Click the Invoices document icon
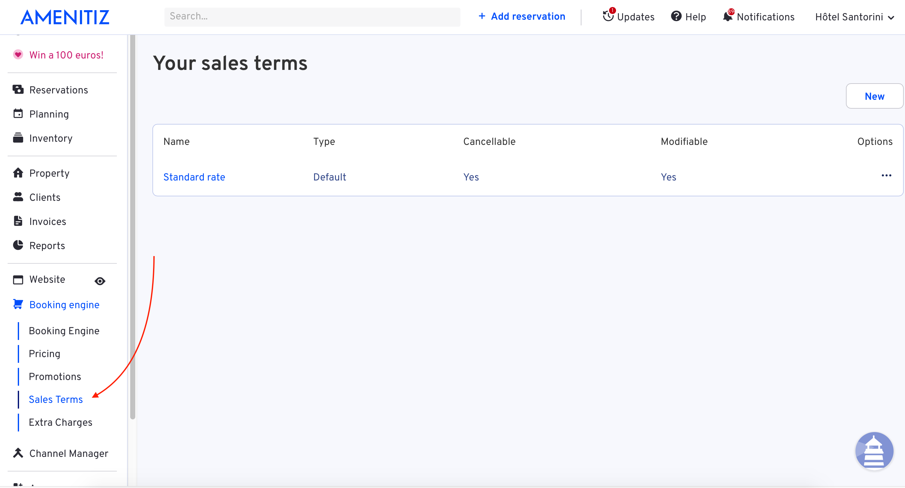Image resolution: width=905 pixels, height=488 pixels. 18,221
